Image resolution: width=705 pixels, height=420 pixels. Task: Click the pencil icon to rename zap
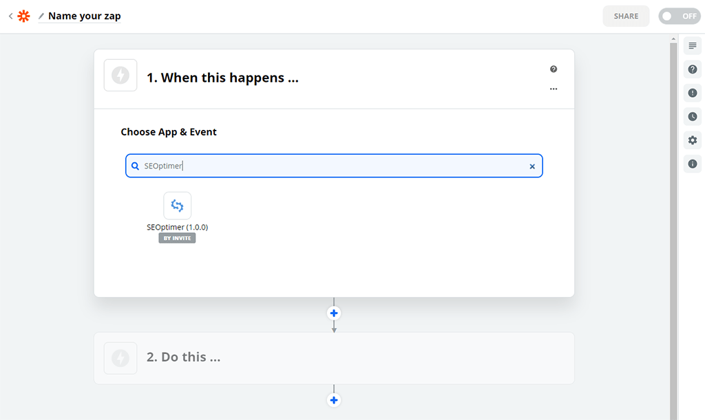click(41, 16)
